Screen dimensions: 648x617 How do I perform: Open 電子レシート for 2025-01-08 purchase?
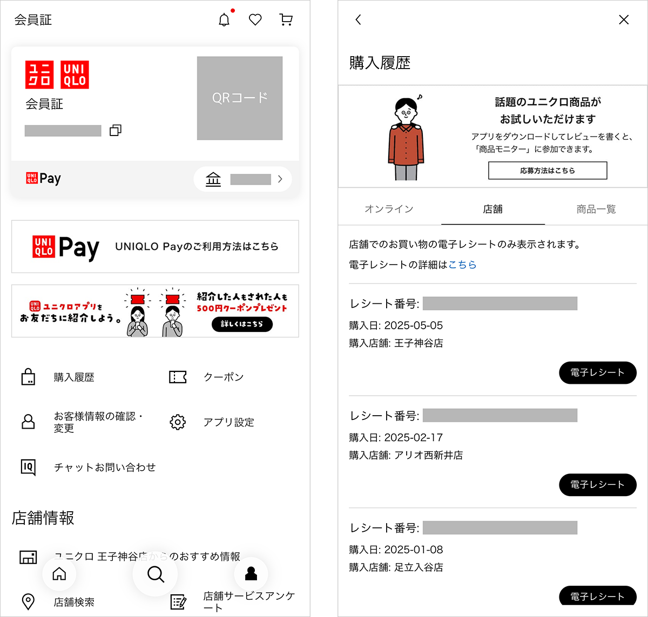[x=598, y=595]
